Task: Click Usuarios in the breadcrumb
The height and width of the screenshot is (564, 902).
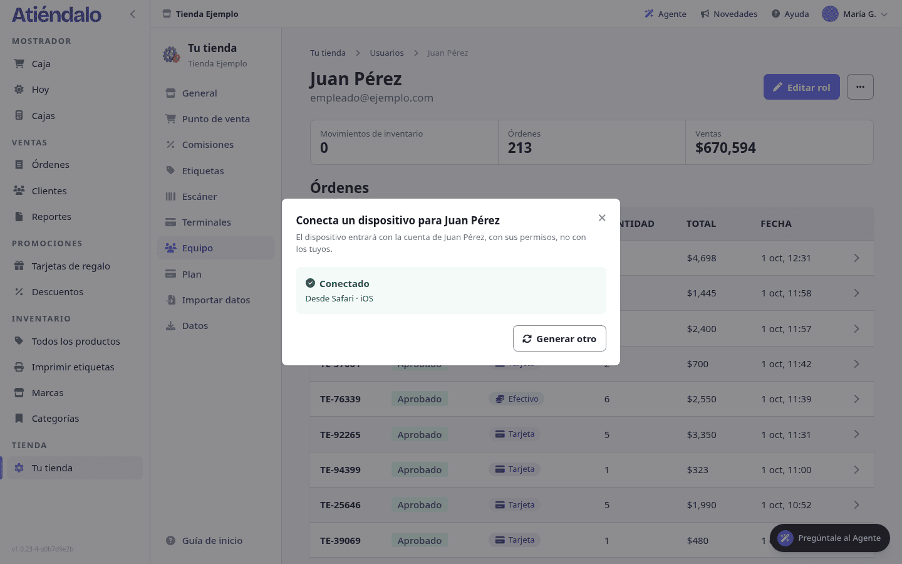Action: pyautogui.click(x=386, y=53)
